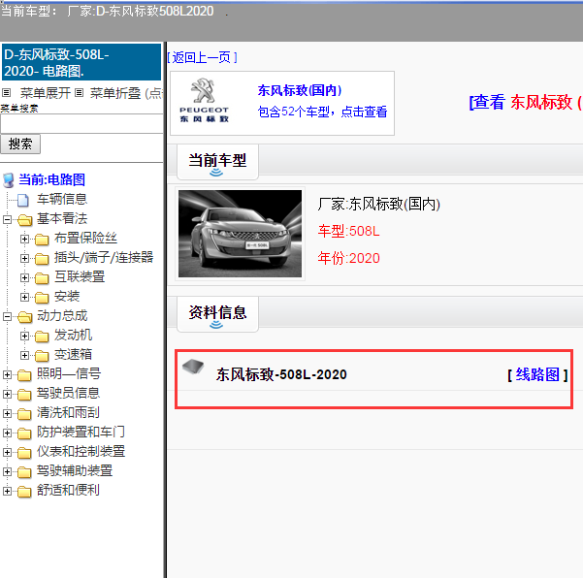The height and width of the screenshot is (578, 583).
Task: Click the folder icon for 清洗和雨刮
Action: [24, 414]
